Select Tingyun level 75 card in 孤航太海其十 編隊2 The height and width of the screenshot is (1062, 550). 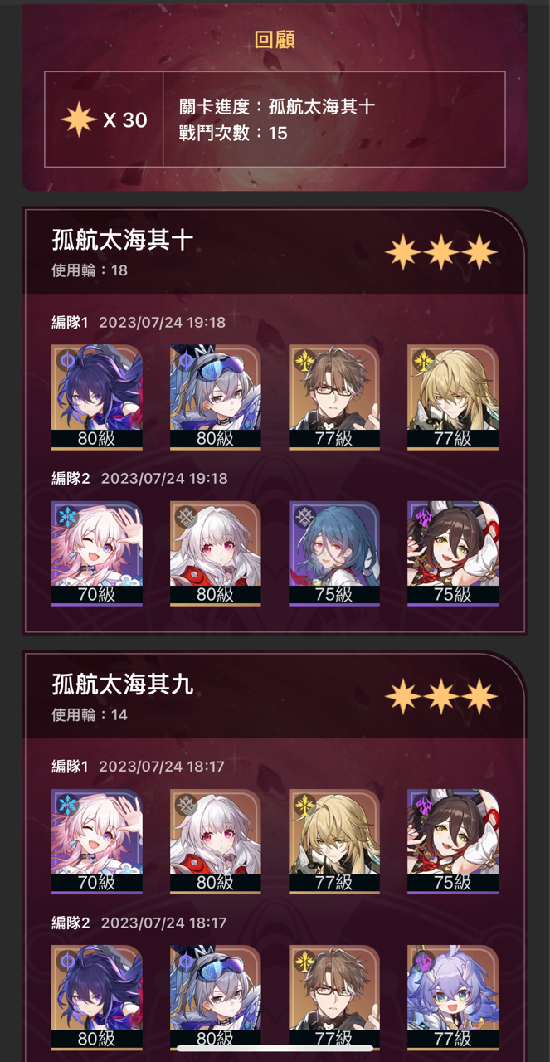pyautogui.click(x=453, y=553)
